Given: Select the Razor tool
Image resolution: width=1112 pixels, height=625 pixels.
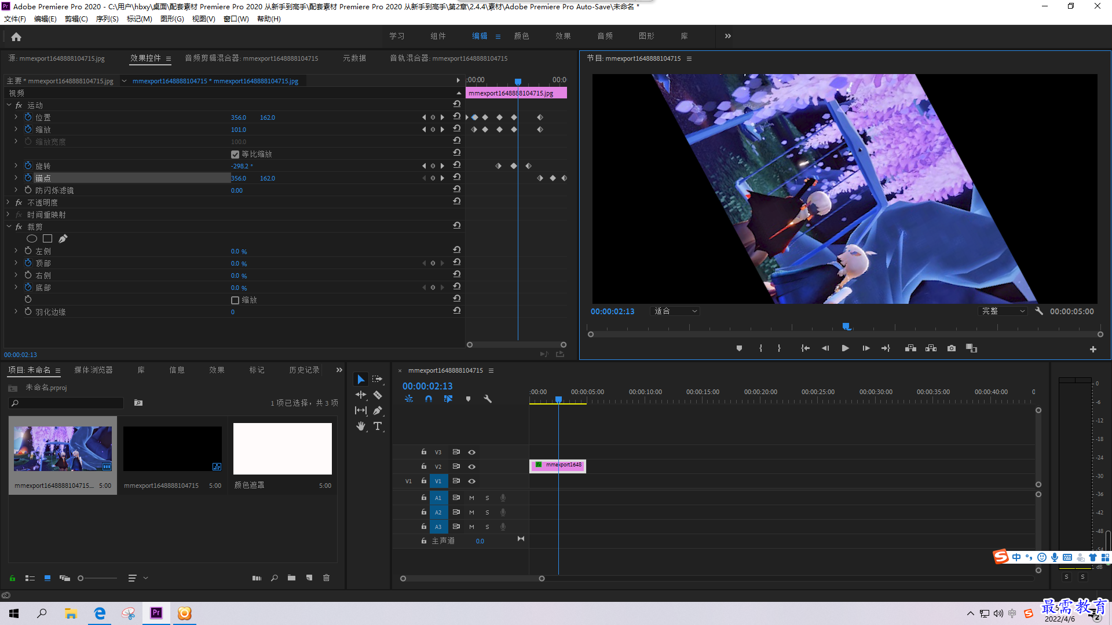Looking at the screenshot, I should [378, 395].
